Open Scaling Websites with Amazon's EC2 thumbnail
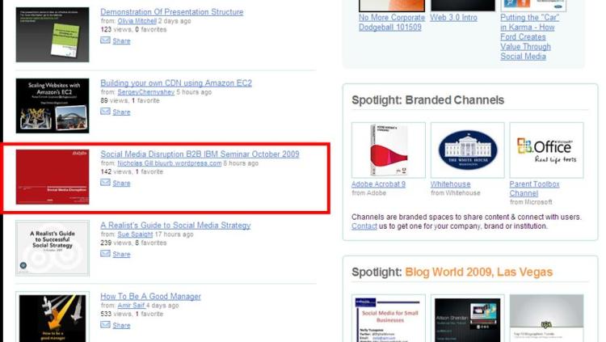This screenshot has width=606, height=342. [x=53, y=106]
